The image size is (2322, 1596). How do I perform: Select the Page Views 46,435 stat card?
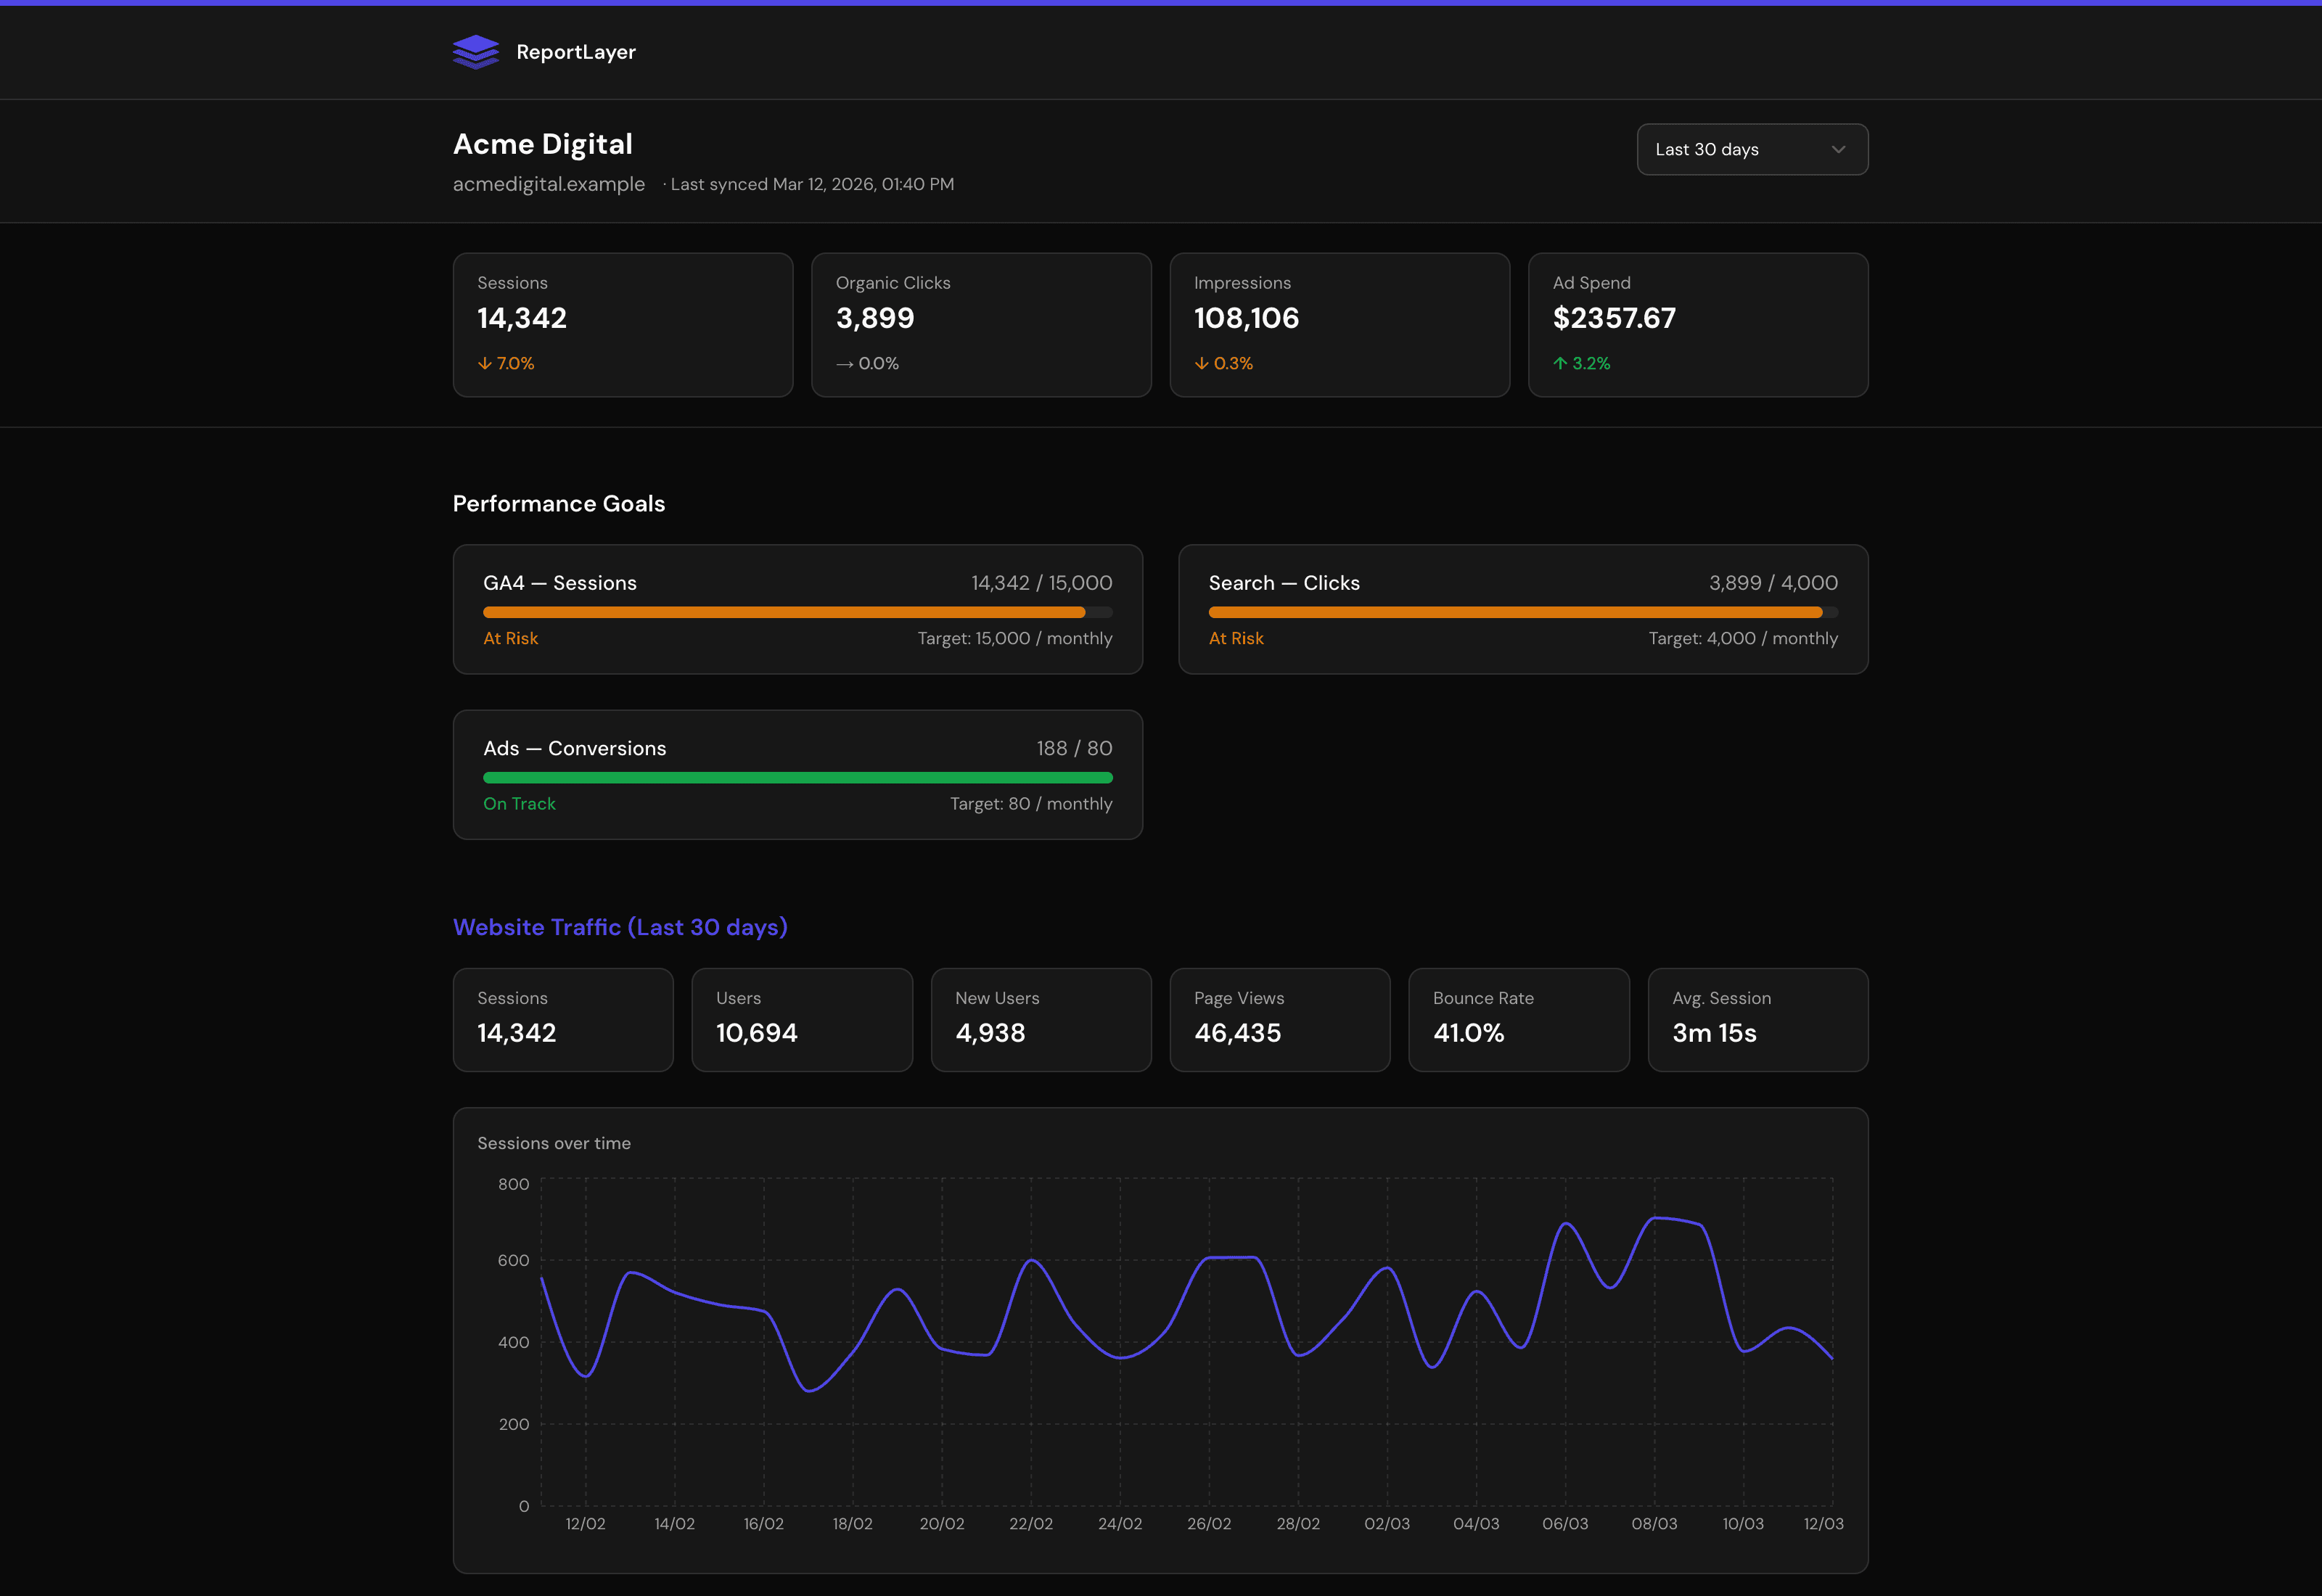(1280, 1020)
